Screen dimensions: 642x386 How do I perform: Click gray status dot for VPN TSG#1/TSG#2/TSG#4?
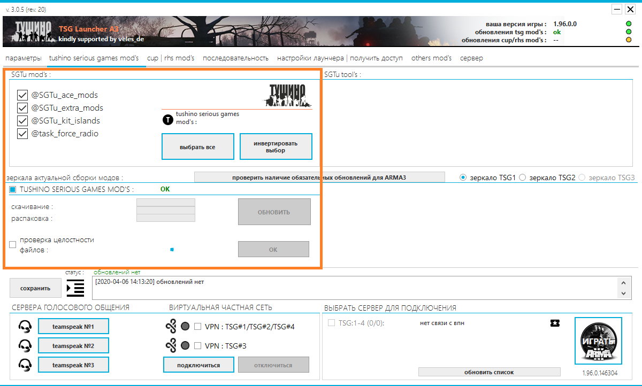[185, 326]
